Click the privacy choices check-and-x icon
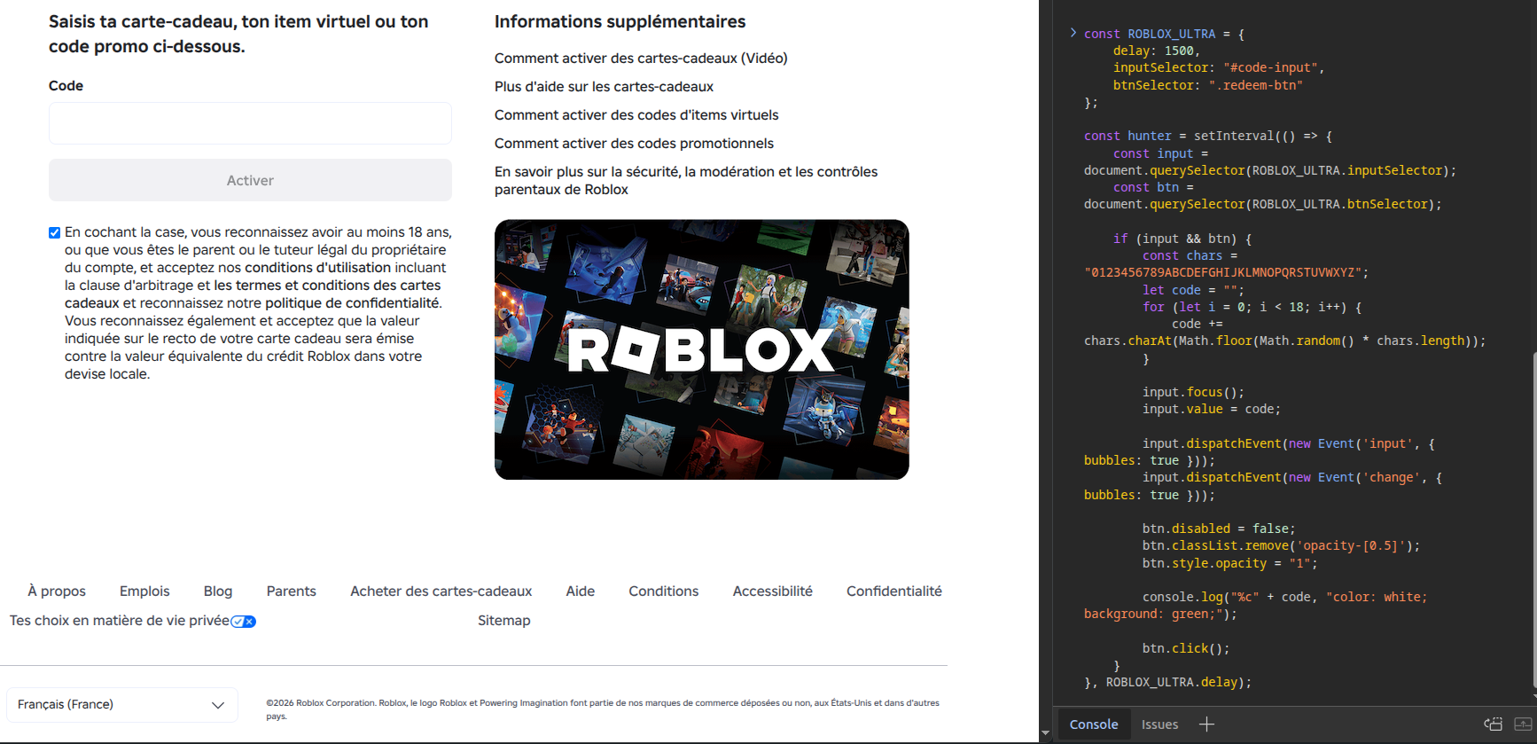The height and width of the screenshot is (744, 1537). [243, 622]
